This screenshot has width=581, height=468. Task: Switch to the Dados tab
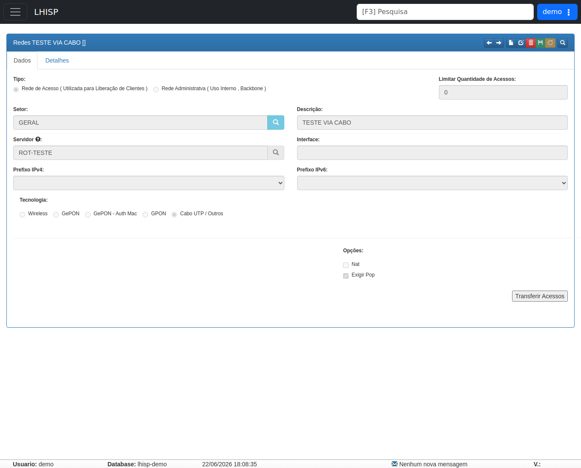coord(22,60)
